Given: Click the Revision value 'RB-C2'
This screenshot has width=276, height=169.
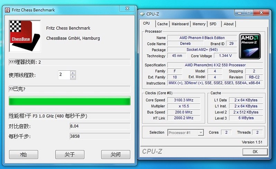Looking at the screenshot, I should point(254,77).
